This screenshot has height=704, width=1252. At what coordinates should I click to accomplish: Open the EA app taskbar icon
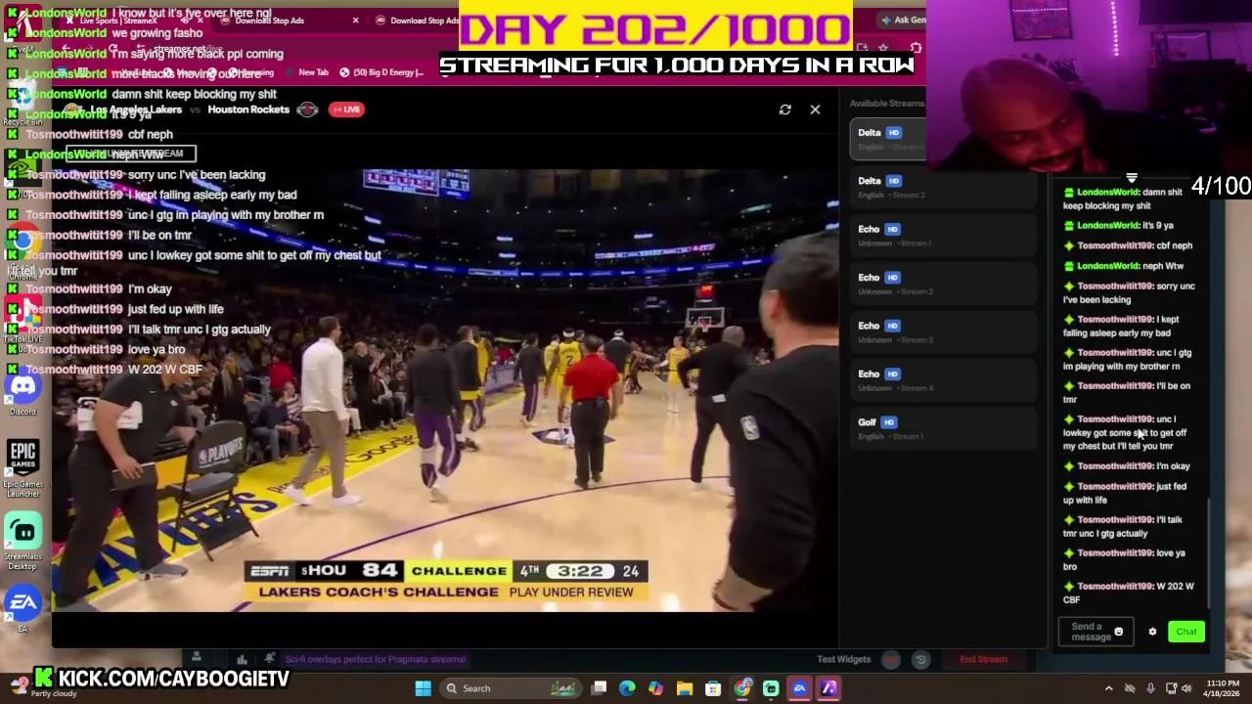click(x=799, y=688)
